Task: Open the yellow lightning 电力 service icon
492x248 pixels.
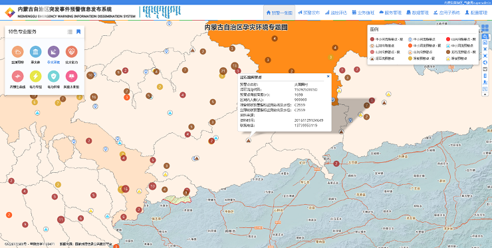Action: [x=35, y=76]
